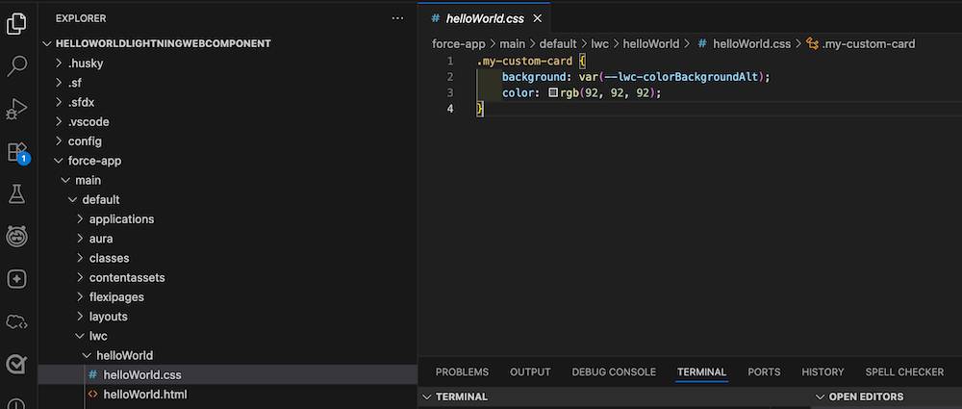Expand the contentassets folder
Viewport: 962px width, 409px height.
80,277
